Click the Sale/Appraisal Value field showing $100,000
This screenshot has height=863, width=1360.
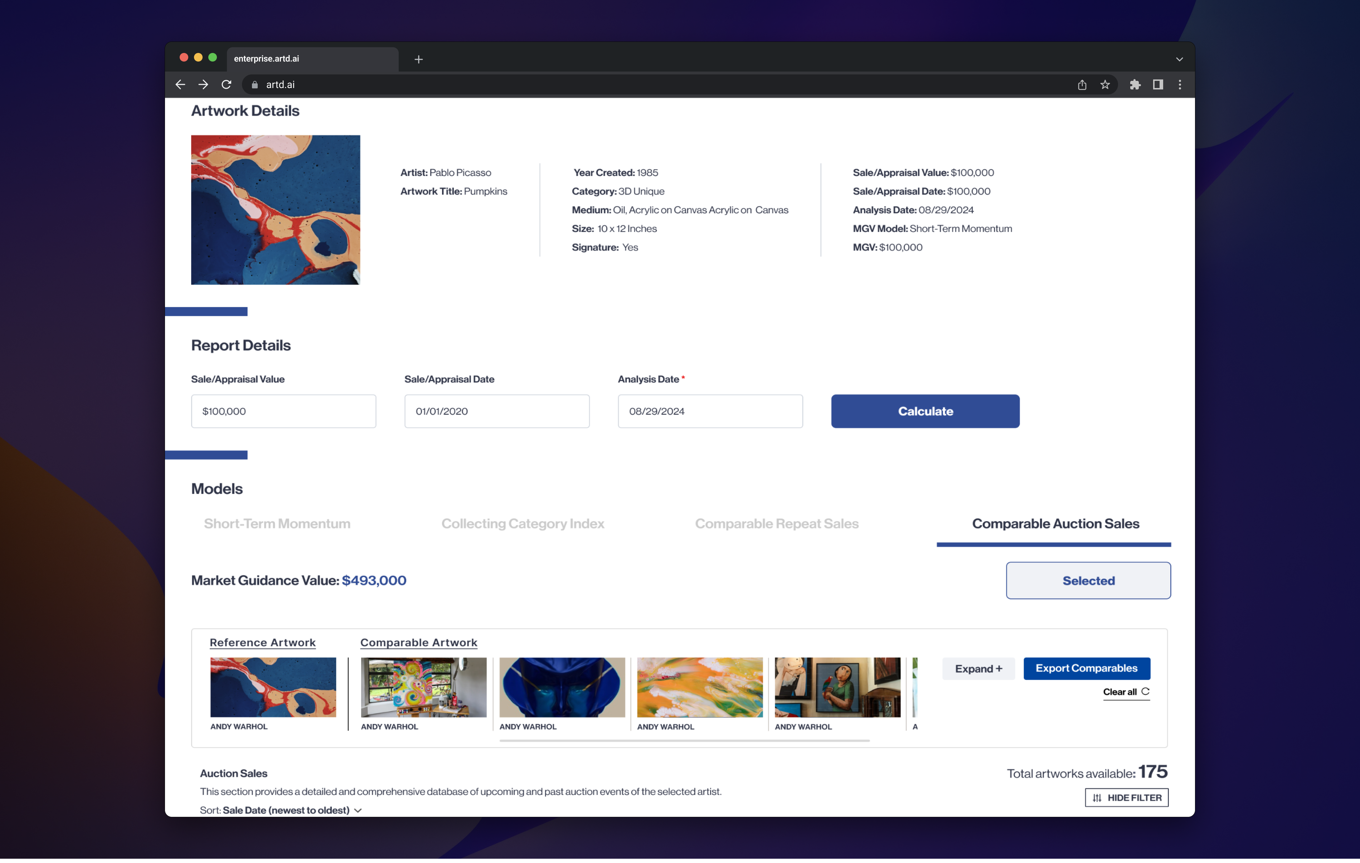(x=283, y=411)
